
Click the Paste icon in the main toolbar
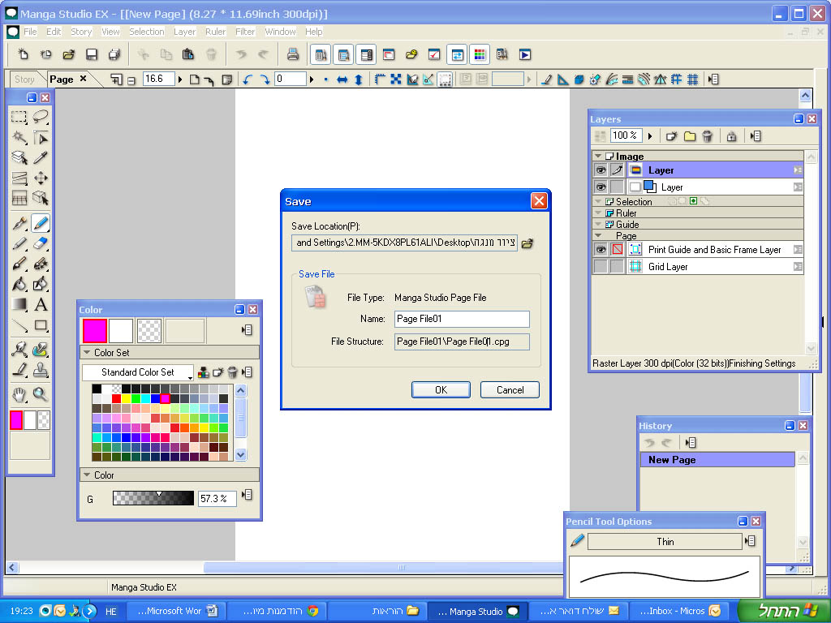coord(187,54)
